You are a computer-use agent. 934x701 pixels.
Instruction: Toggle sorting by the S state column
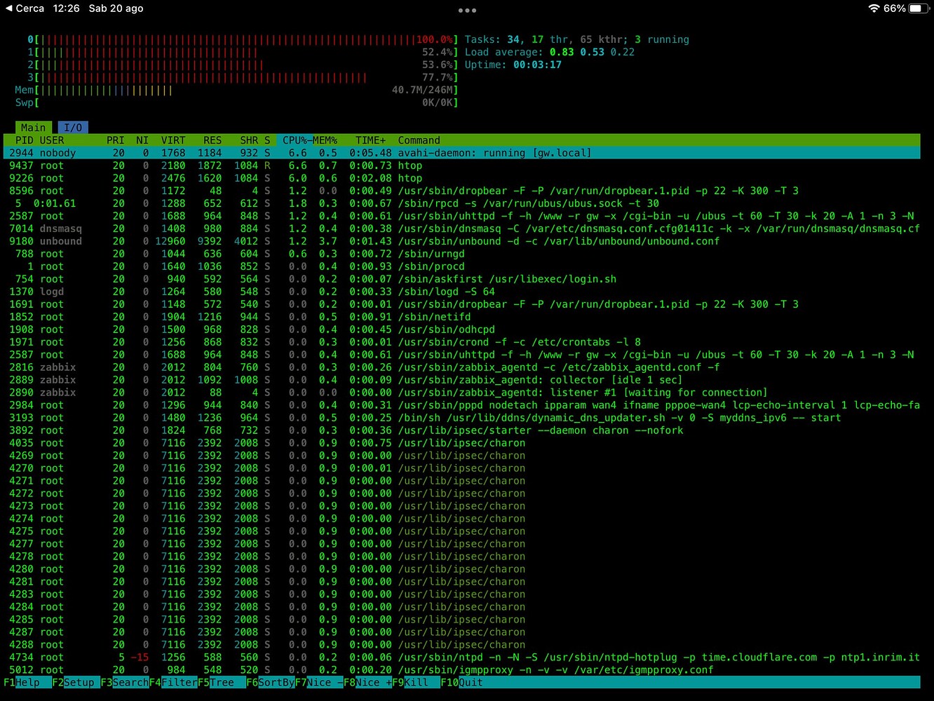click(267, 139)
